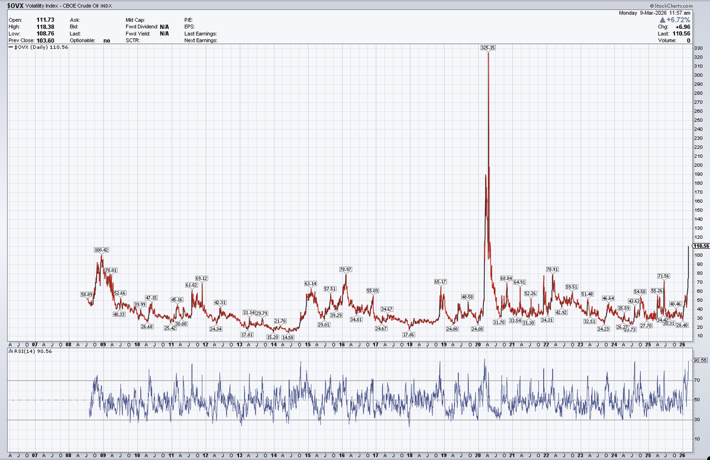Select the 78.97 peak label near 2016

click(x=346, y=270)
